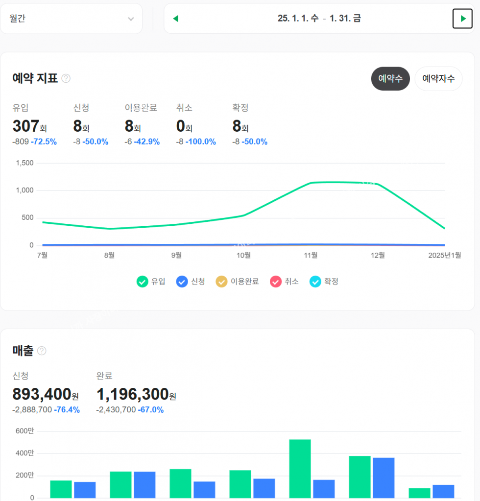Open help icon beside 예약 지표

pos(66,78)
